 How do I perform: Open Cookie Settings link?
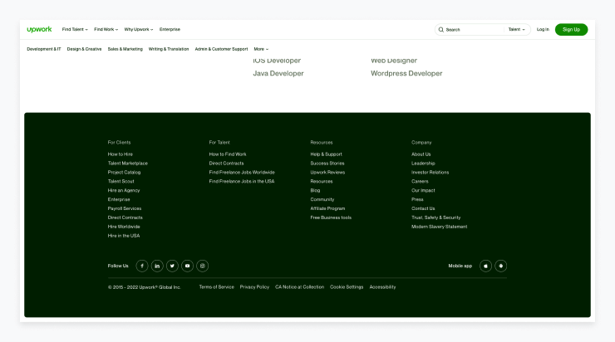(347, 287)
